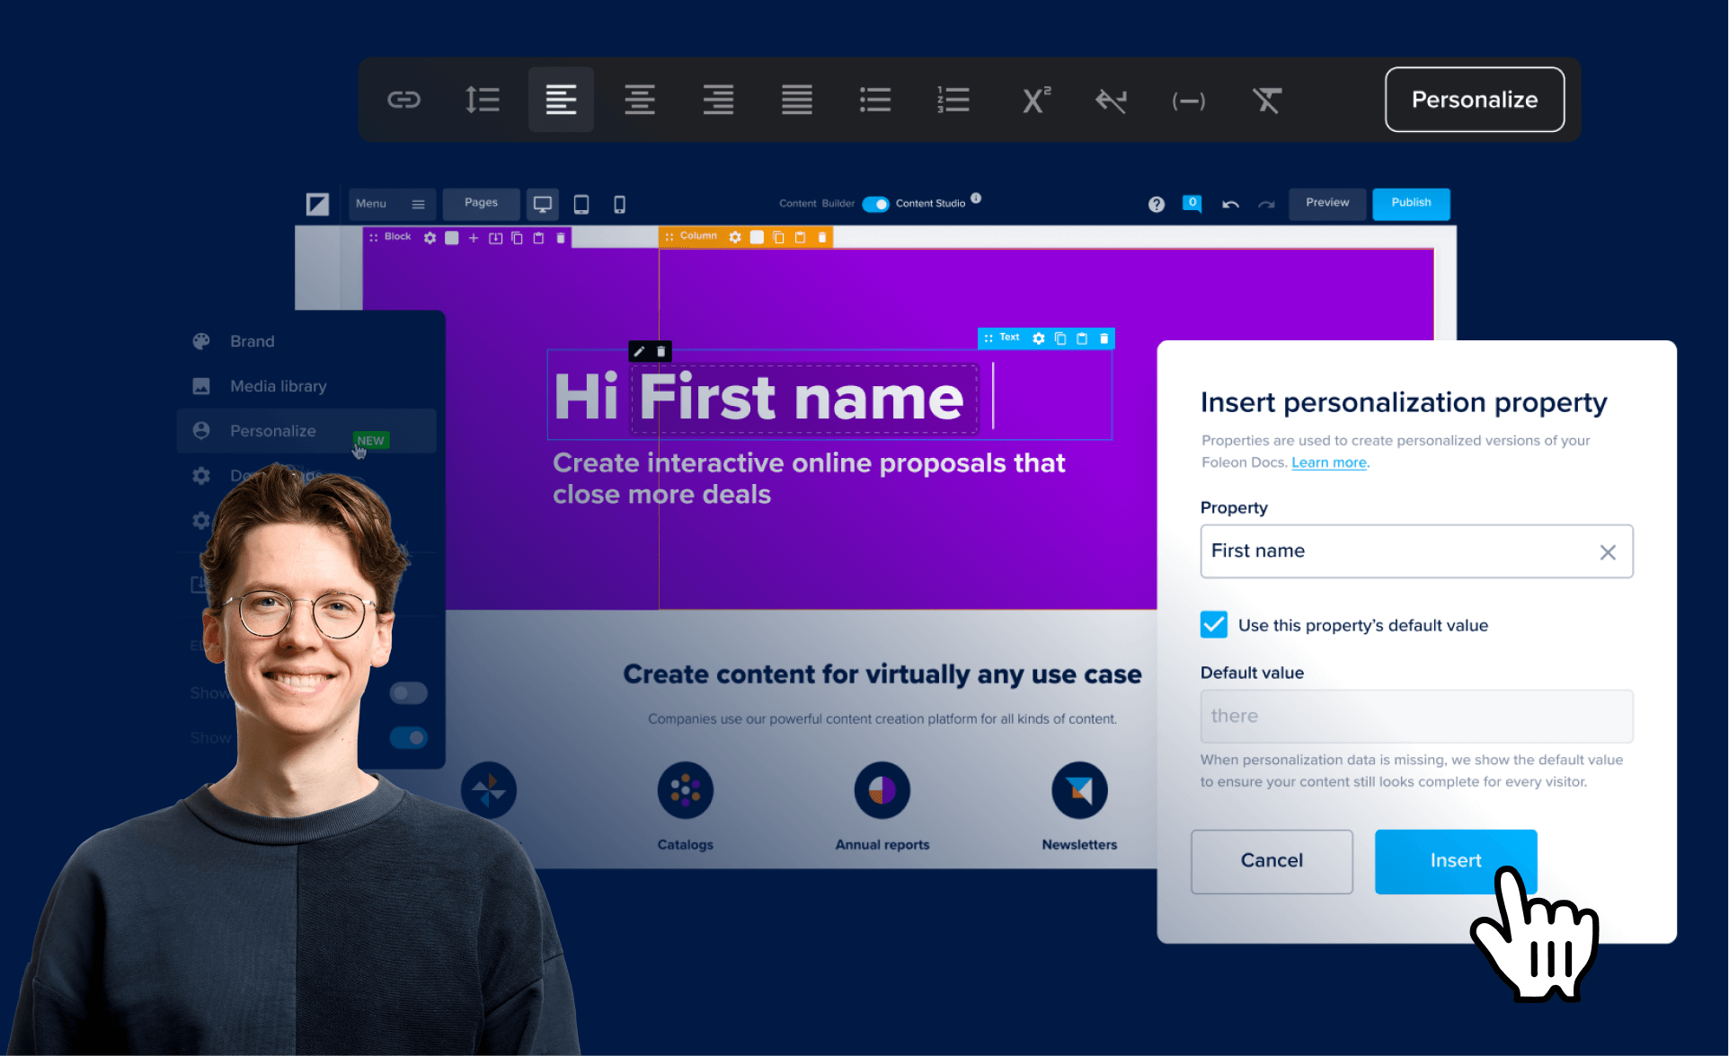1729x1056 pixels.
Task: Switch to tablet preview mode
Action: point(581,205)
